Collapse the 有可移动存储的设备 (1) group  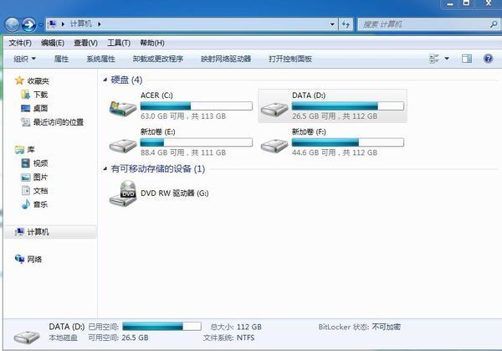point(105,168)
